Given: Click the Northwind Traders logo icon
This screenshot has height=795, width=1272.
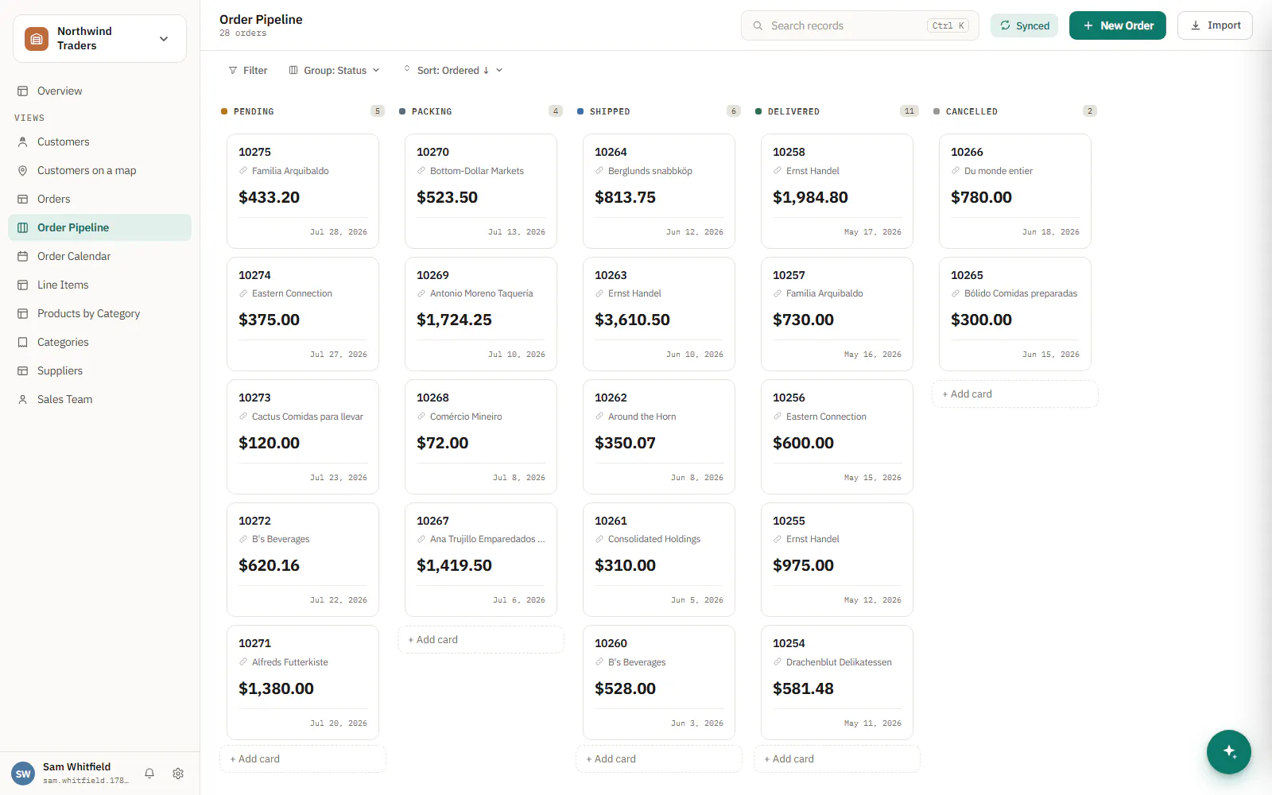Looking at the screenshot, I should 37,38.
